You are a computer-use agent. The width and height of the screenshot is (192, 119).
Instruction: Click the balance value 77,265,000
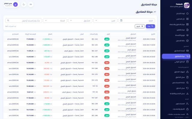[x=30, y=104]
